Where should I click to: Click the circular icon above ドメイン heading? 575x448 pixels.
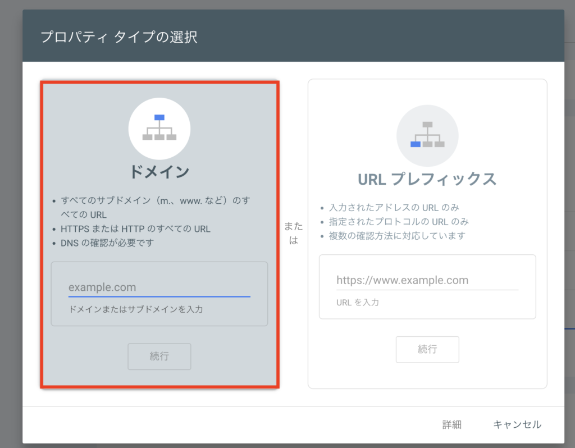[159, 129]
